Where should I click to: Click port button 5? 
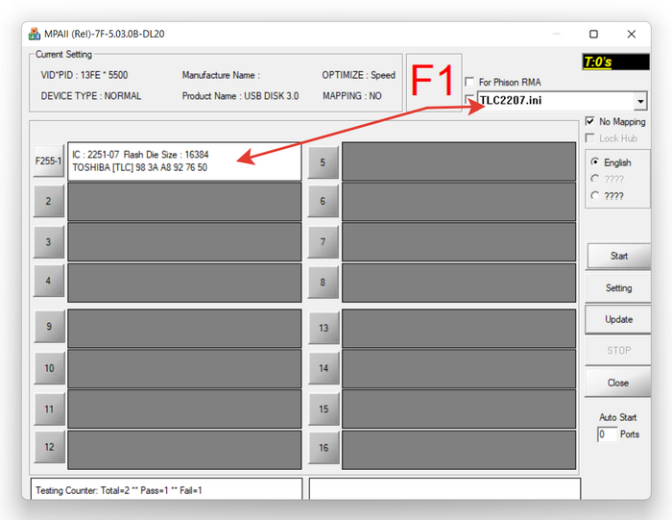(323, 162)
